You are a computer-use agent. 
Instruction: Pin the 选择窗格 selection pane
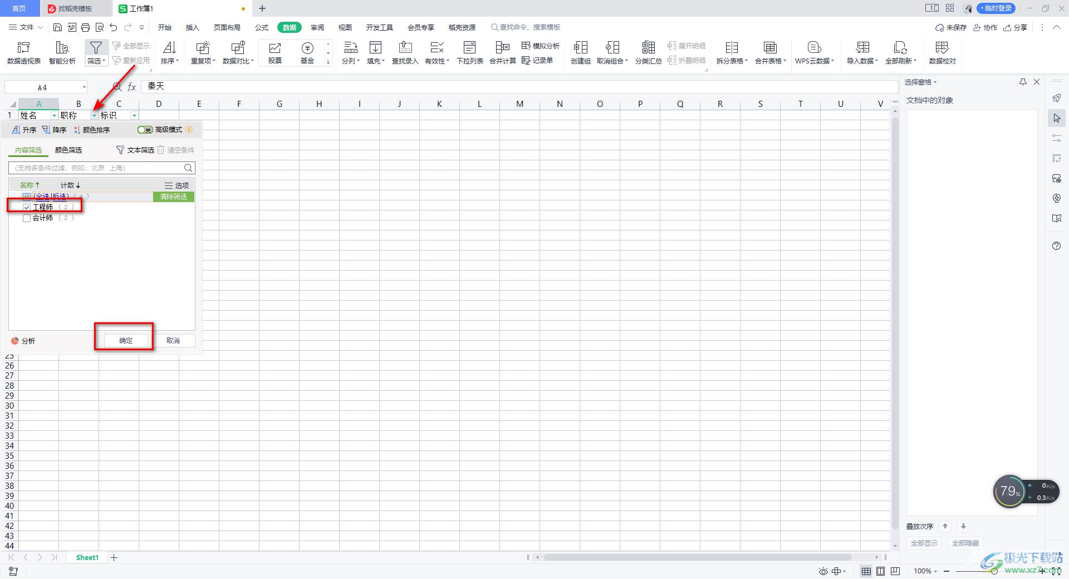point(1023,82)
